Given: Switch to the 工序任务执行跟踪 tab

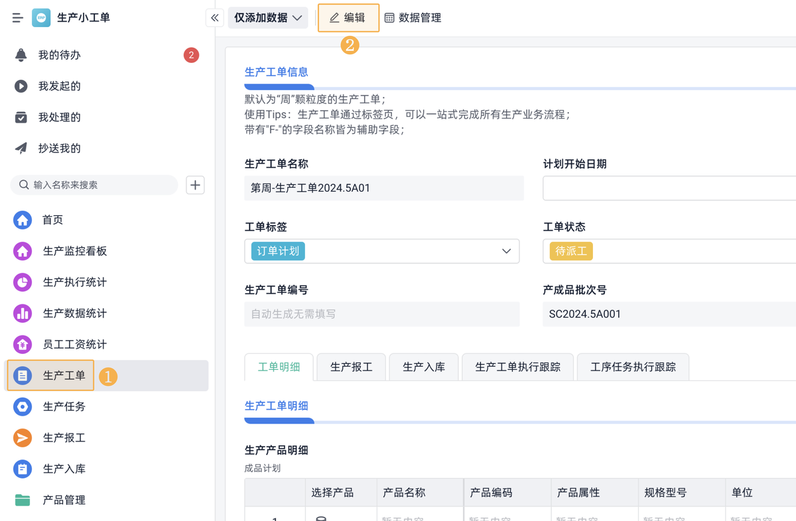Looking at the screenshot, I should (x=633, y=367).
